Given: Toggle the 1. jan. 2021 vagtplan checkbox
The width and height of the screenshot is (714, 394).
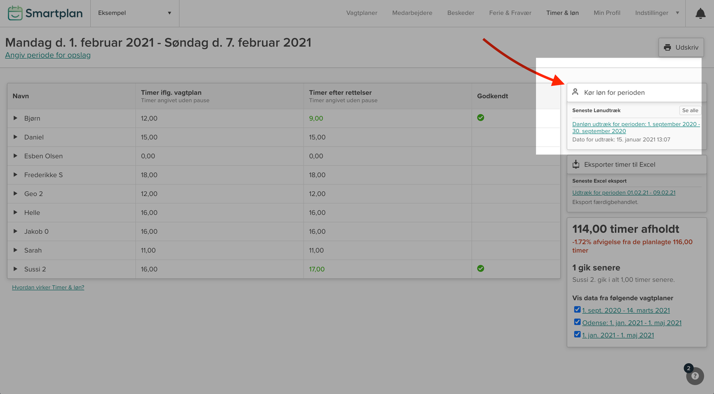Looking at the screenshot, I should tap(577, 335).
